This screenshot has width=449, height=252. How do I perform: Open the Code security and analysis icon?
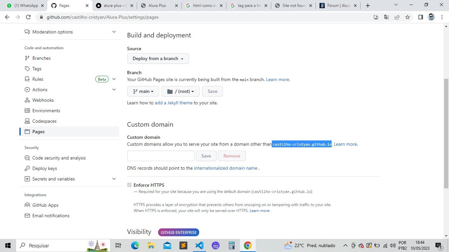coord(27,158)
